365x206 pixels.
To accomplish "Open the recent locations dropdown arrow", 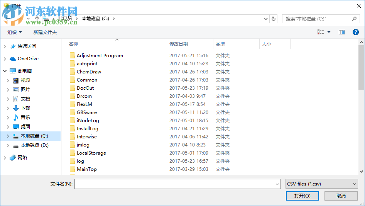I will coord(29,19).
